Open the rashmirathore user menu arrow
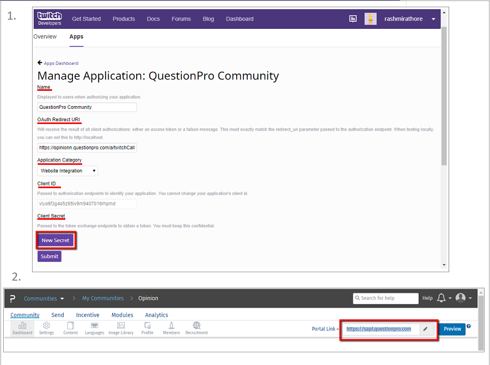 (x=433, y=19)
